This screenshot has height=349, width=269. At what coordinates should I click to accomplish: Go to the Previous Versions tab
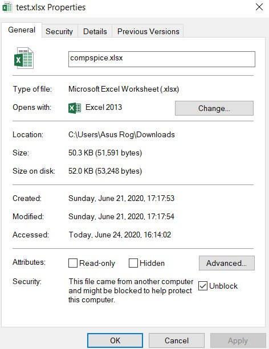[x=148, y=31]
